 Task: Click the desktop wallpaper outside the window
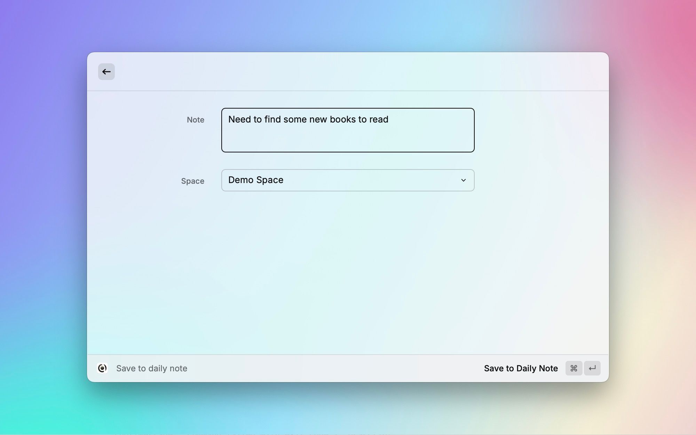coord(42,209)
